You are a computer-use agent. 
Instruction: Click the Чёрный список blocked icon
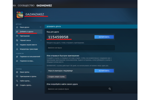[x=17, y=40]
